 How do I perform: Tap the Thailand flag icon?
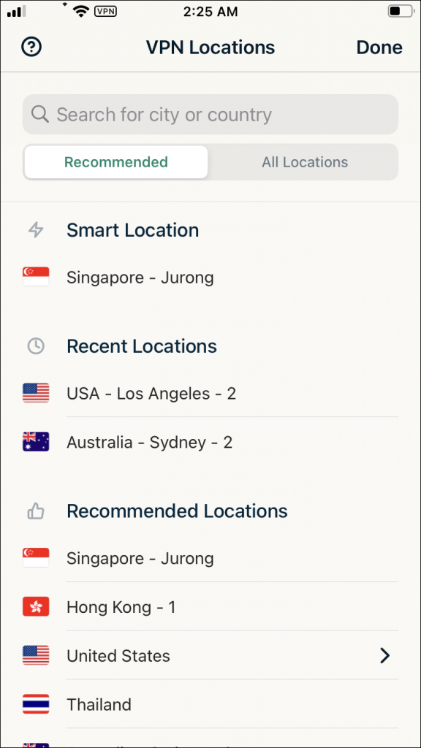tap(35, 704)
